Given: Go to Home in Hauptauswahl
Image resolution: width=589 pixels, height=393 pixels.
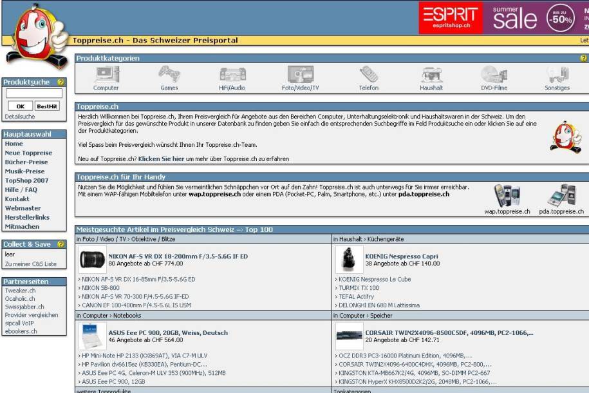Looking at the screenshot, I should click(14, 144).
